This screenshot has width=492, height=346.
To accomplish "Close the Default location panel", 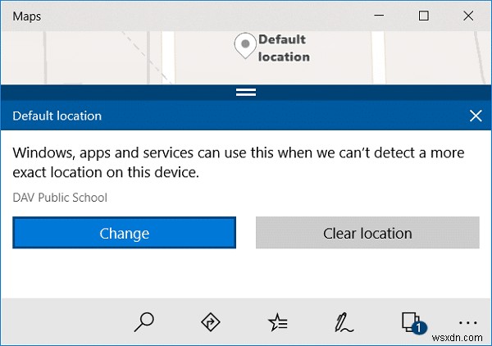I will 476,116.
